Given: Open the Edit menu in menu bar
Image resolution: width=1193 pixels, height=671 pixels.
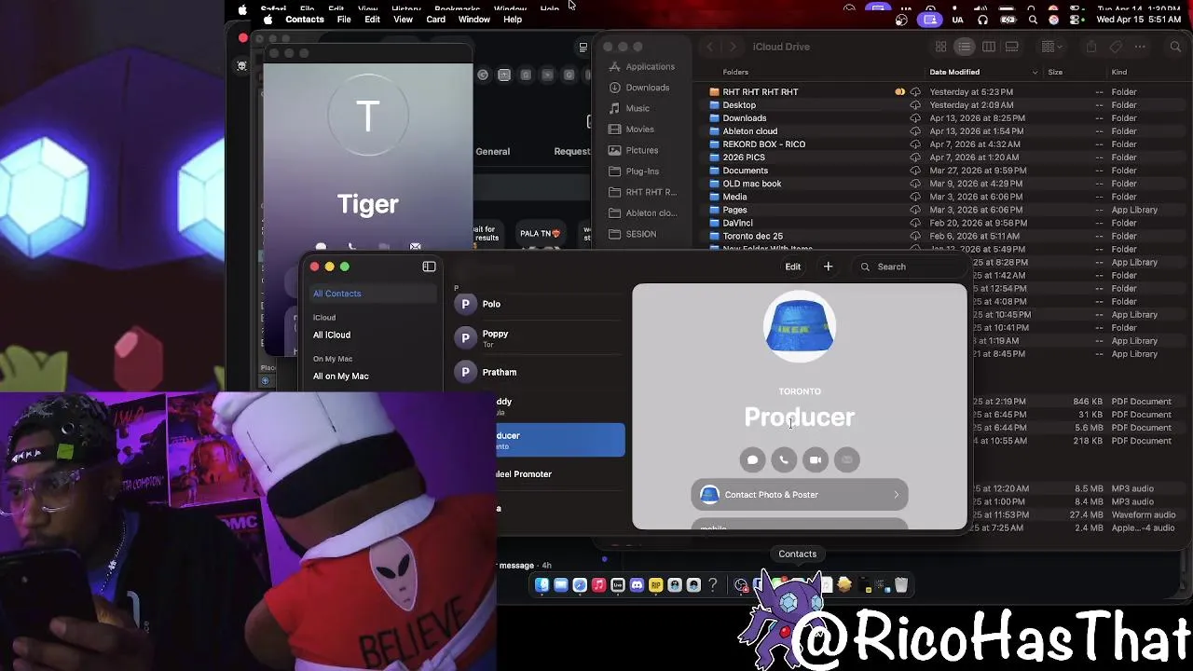Looking at the screenshot, I should click(372, 20).
